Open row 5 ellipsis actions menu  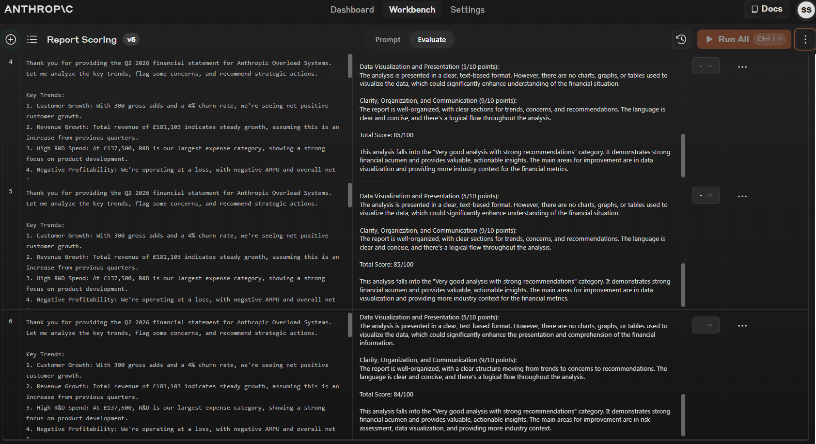[x=742, y=196]
